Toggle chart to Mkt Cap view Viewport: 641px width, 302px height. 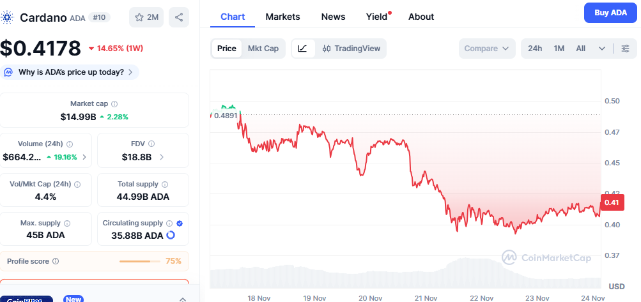tap(263, 48)
